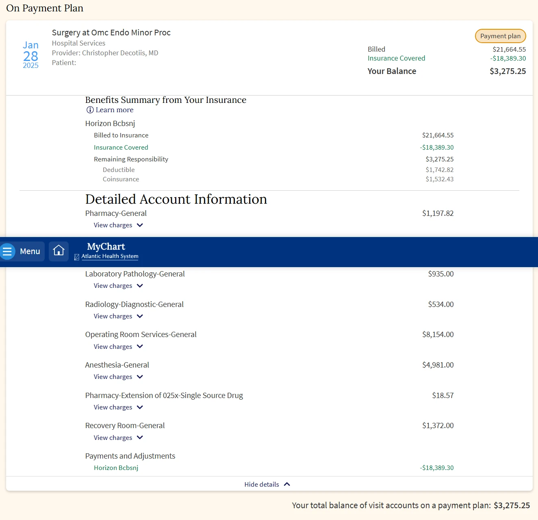Click the Billed amount $21,664.55 in visit header
This screenshot has height=520, width=538.
[x=509, y=49]
